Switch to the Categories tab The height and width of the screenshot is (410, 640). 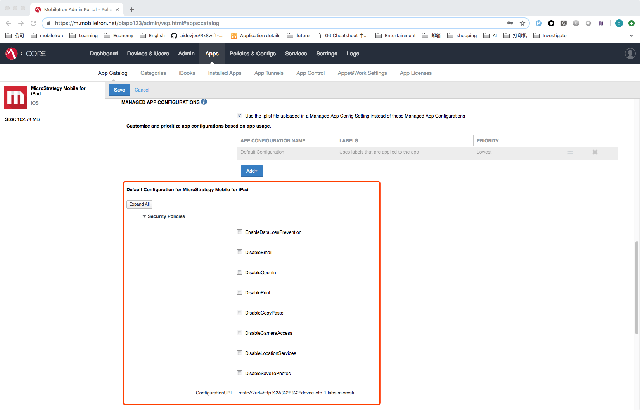[153, 73]
